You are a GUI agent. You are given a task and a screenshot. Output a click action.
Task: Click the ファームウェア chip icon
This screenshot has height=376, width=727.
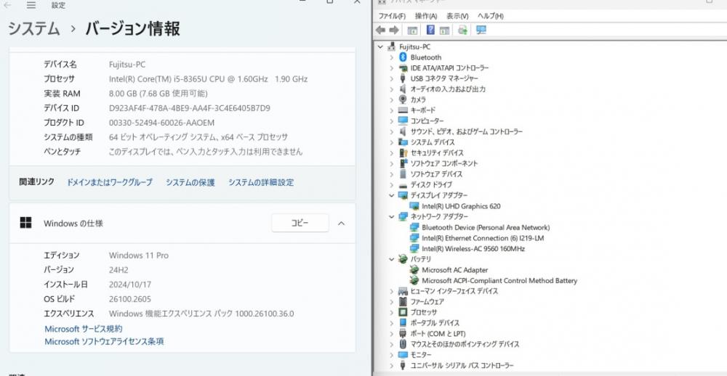403,301
